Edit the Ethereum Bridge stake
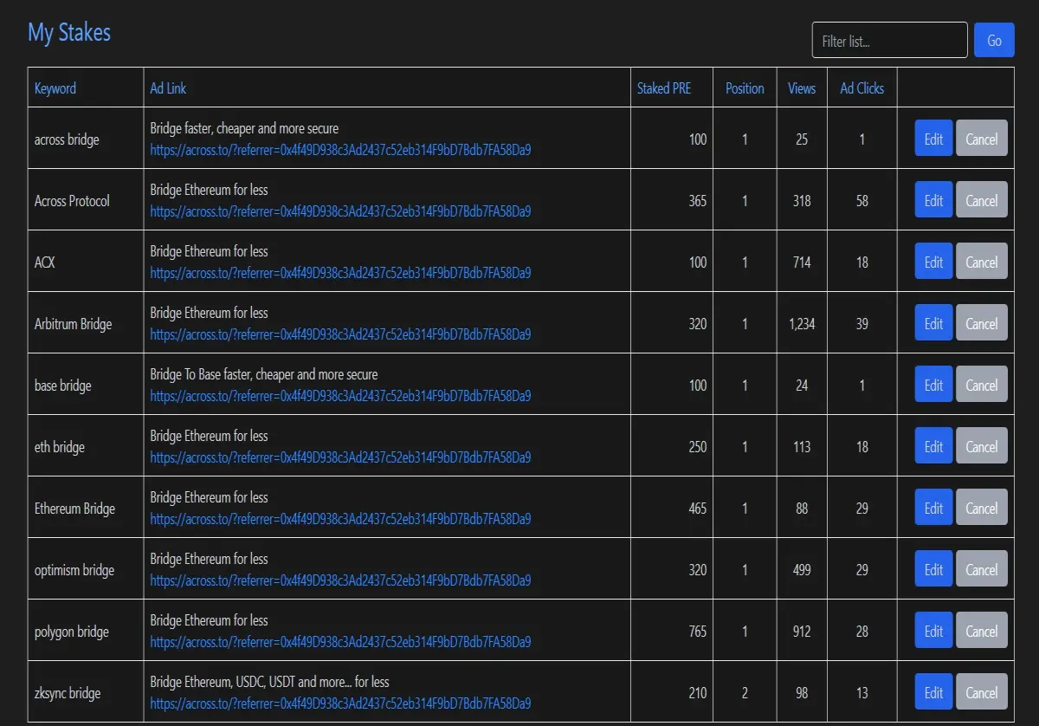The image size is (1039, 726). (933, 508)
